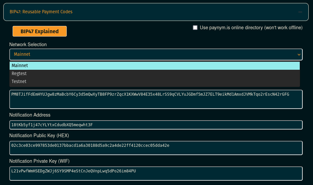Viewport: 313px width, 185px height.
Task: Open the BIP47 Explained guide
Action: pos(39,31)
